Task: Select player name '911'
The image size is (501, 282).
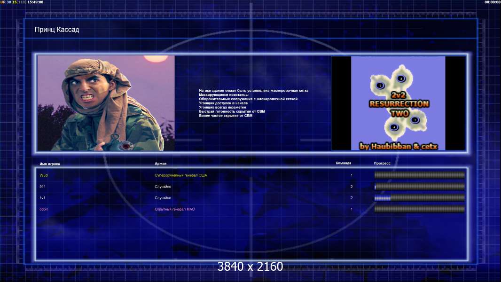Action: pos(42,187)
